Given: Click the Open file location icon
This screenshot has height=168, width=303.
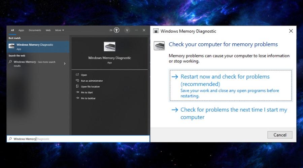Looking at the screenshot, I should 77,86.
